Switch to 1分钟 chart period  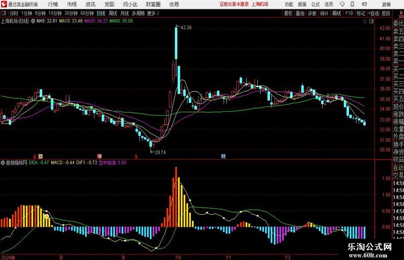(x=27, y=13)
